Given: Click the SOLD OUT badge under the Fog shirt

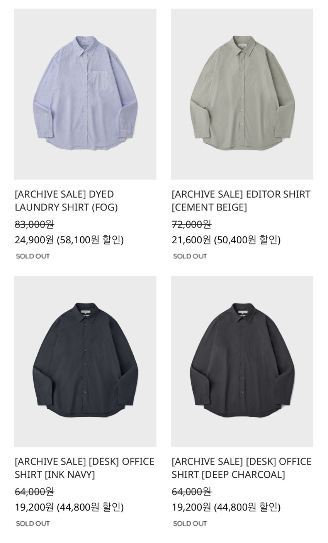Looking at the screenshot, I should click(33, 256).
